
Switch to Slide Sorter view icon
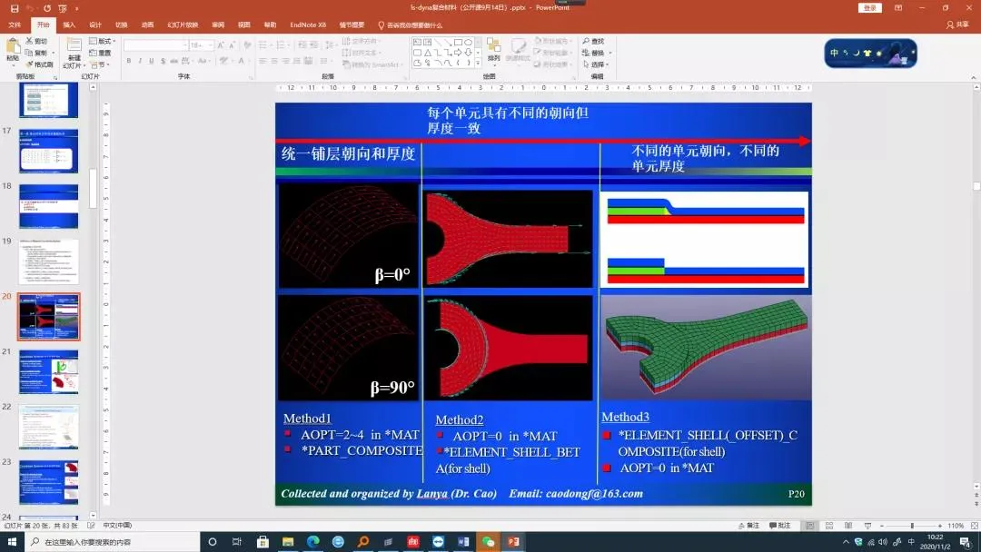829,526
